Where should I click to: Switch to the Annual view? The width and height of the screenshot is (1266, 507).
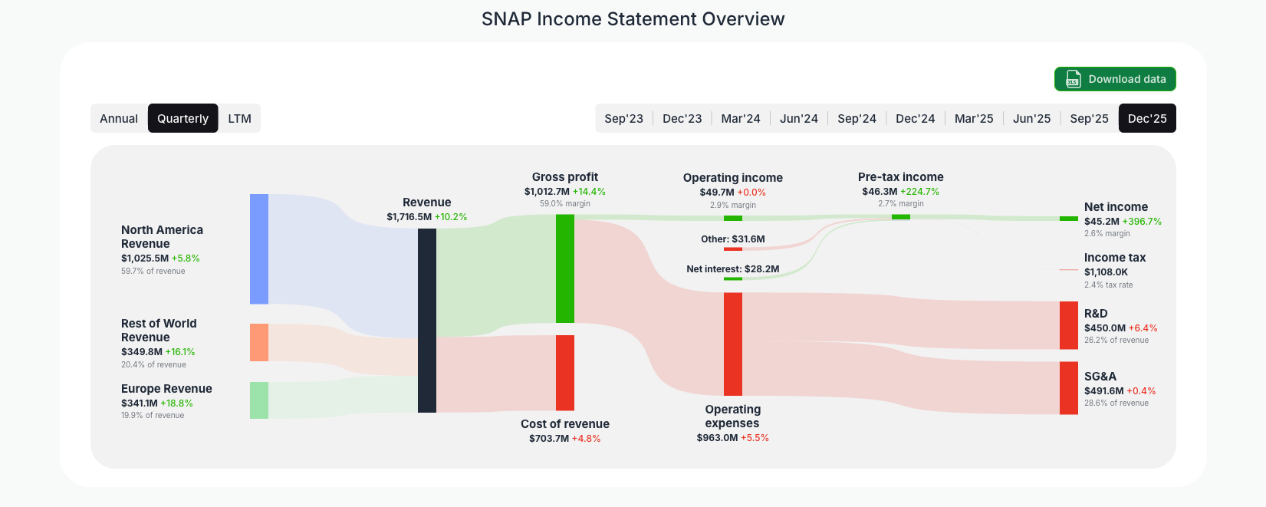119,118
